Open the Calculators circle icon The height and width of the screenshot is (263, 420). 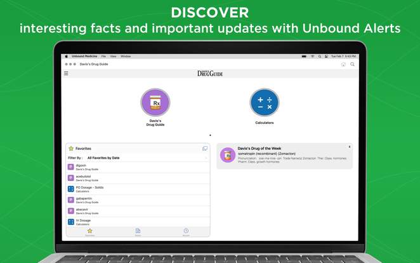265,102
